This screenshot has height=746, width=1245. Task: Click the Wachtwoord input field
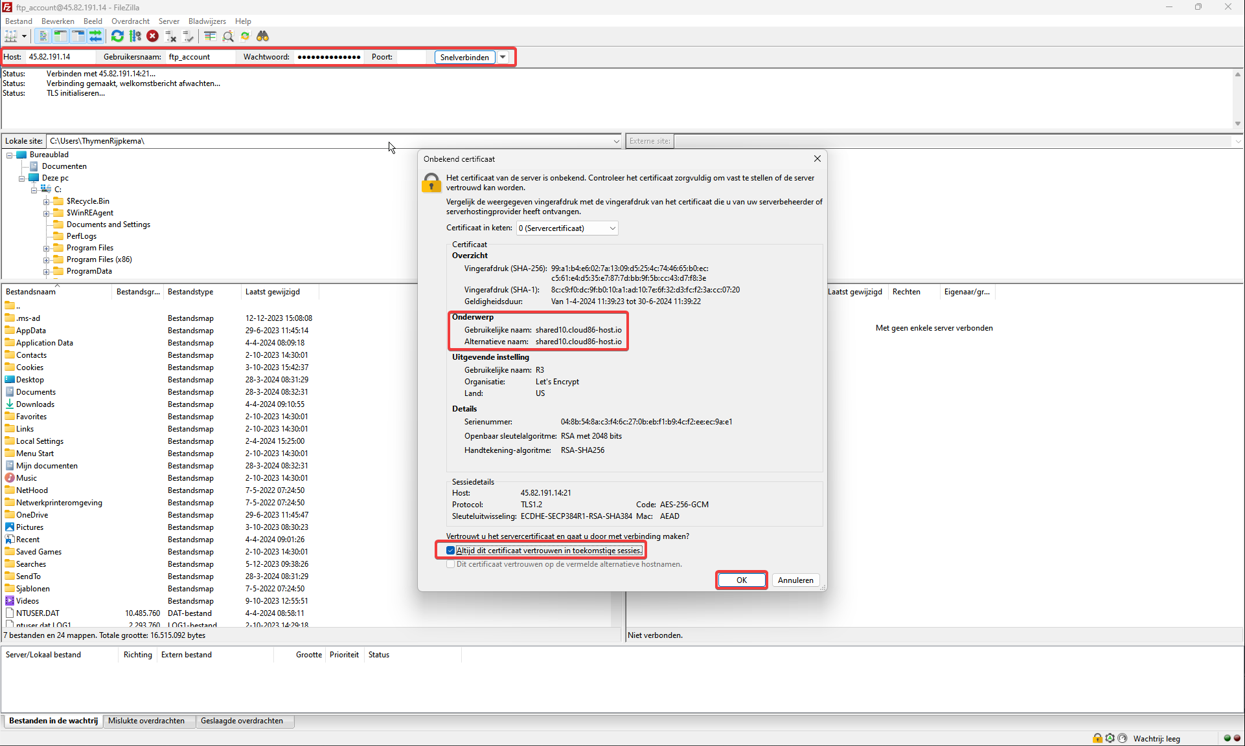pyautogui.click(x=329, y=57)
